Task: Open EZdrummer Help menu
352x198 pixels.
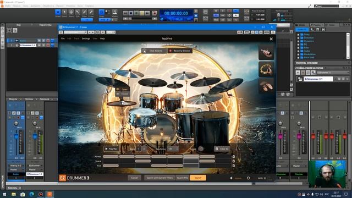Action: (x=102, y=38)
